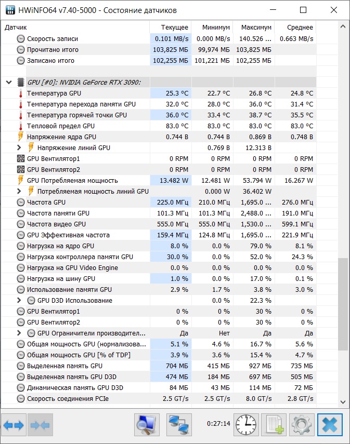350x444 pixels.
Task: Click the log file with plus icon
Action: tap(274, 425)
